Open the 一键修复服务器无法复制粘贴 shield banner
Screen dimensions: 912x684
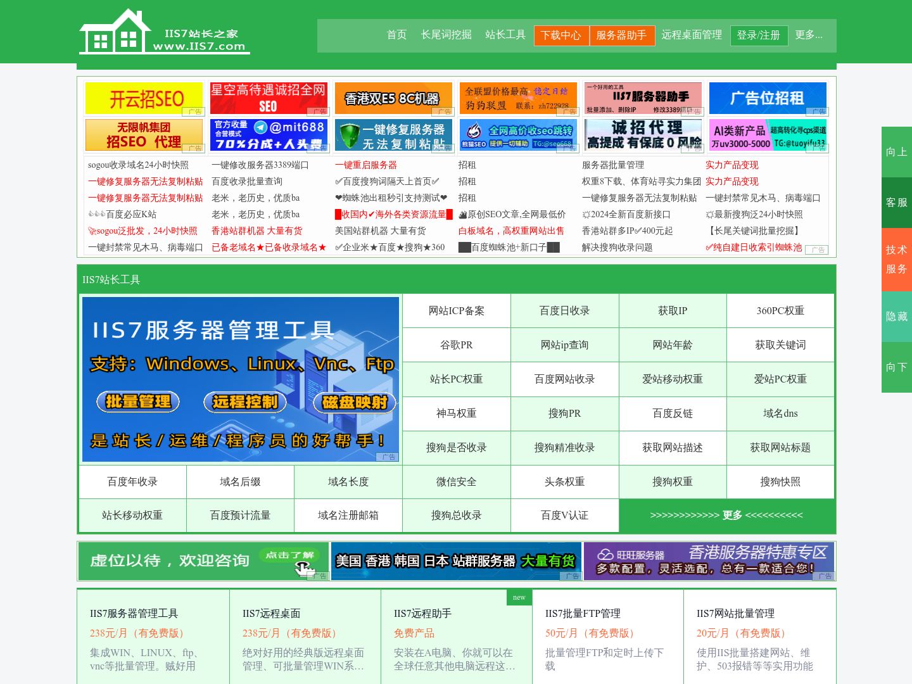click(393, 136)
